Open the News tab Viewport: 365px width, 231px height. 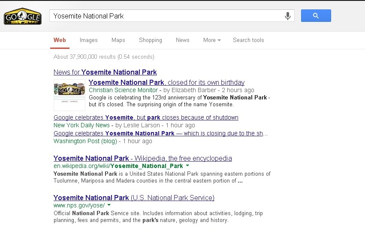(x=183, y=40)
